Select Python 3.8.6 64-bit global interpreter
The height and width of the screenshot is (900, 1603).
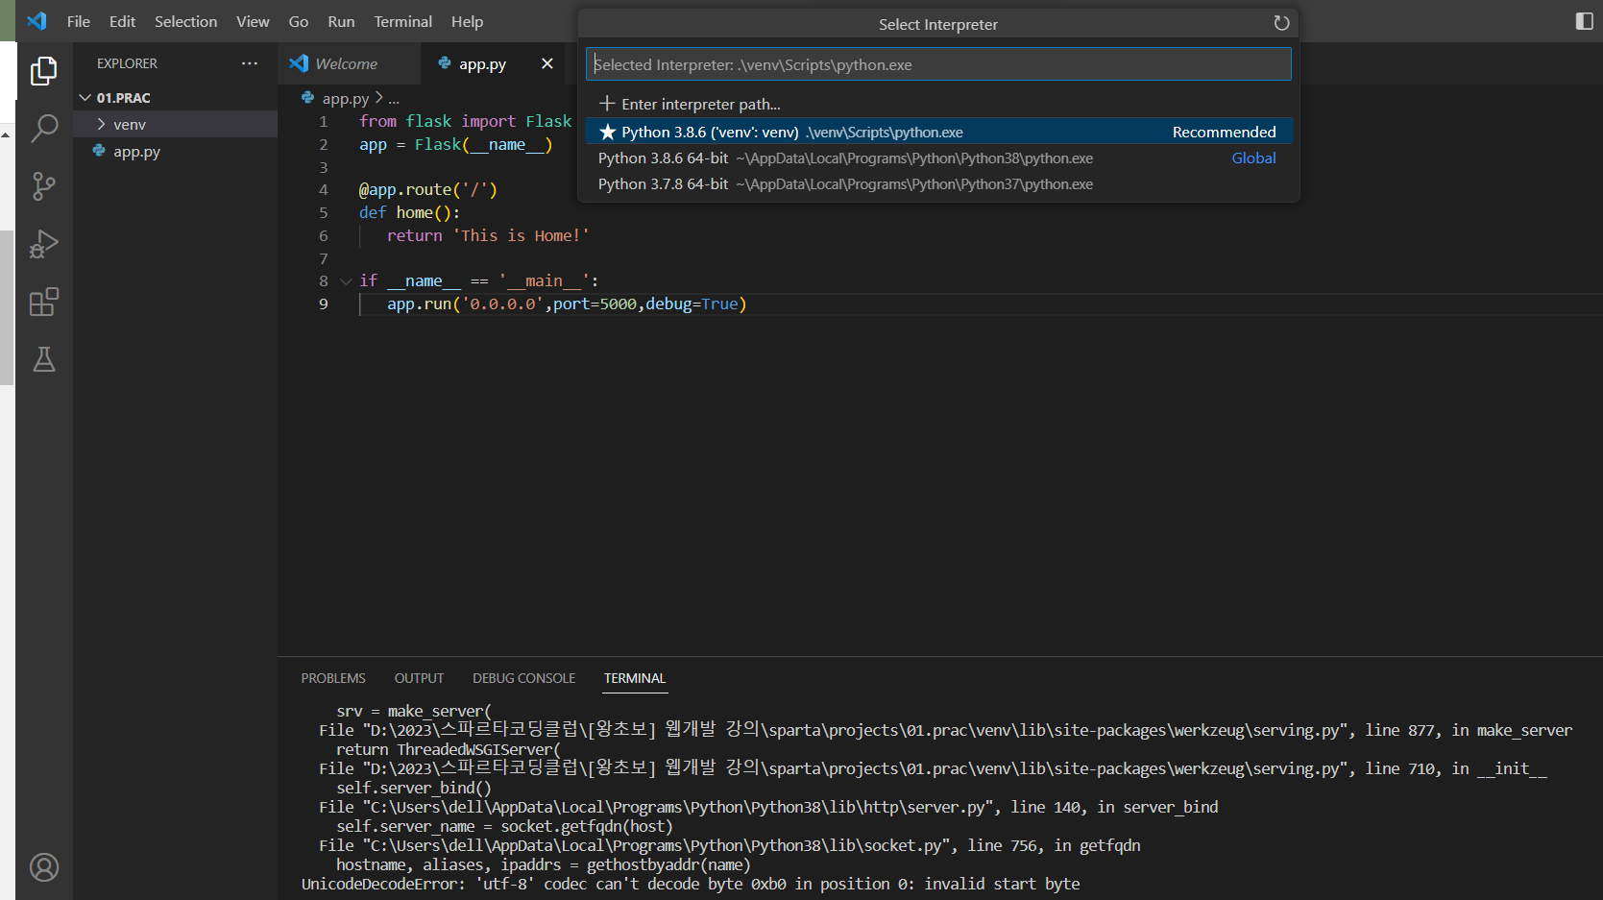point(938,158)
